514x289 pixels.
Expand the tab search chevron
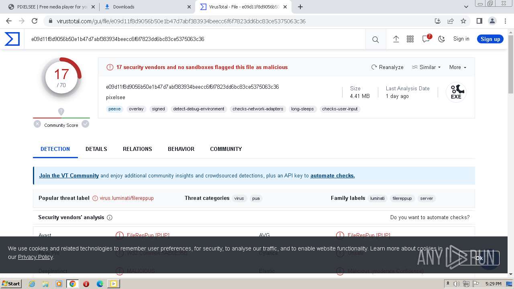click(x=466, y=7)
